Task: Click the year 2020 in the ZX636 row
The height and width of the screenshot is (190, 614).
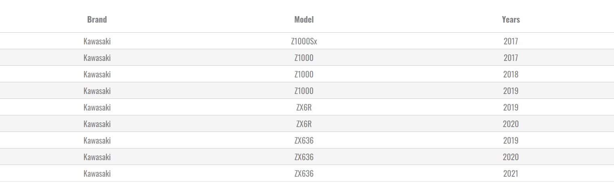Action: click(511, 157)
